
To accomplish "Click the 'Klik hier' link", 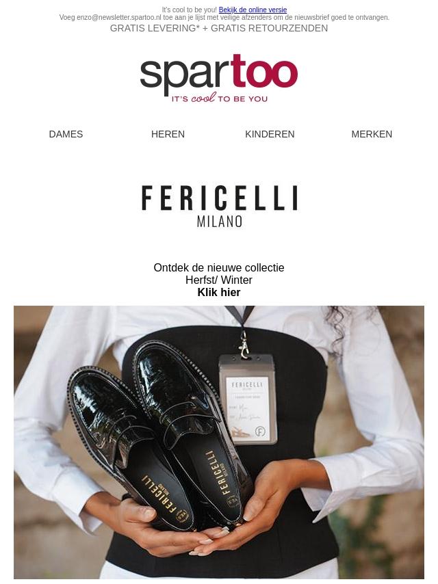I will coord(219,293).
